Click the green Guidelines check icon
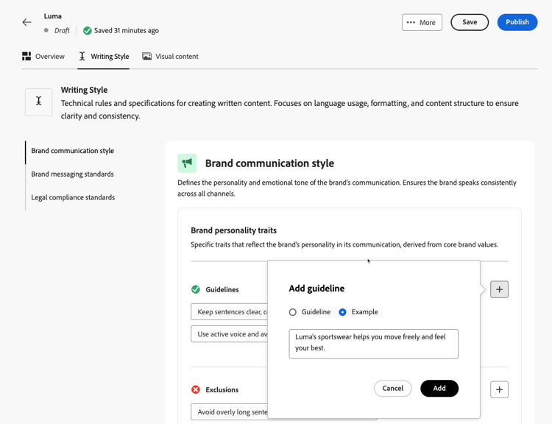Image resolution: width=552 pixels, height=424 pixels. point(196,289)
